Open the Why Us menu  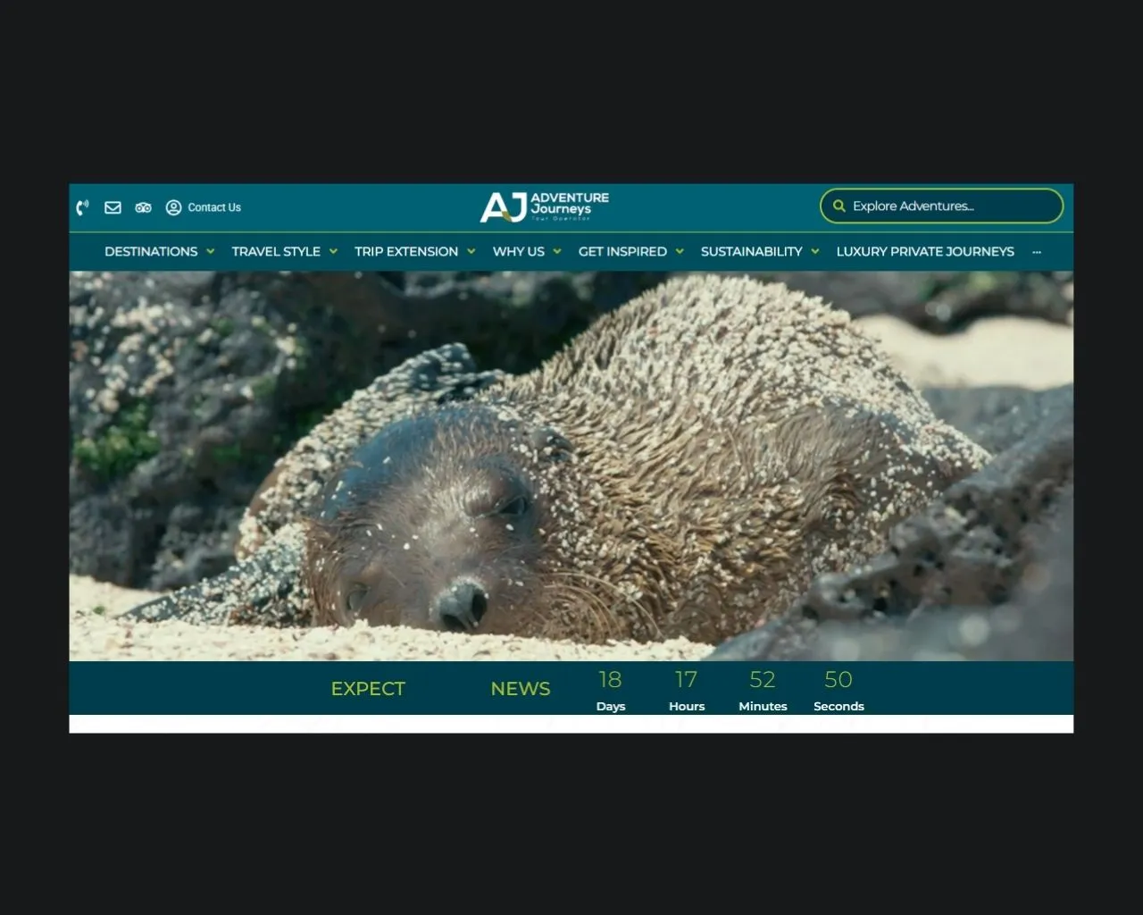[x=519, y=252]
